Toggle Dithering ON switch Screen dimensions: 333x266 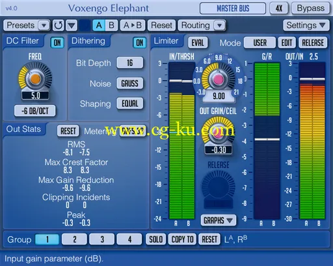point(140,42)
